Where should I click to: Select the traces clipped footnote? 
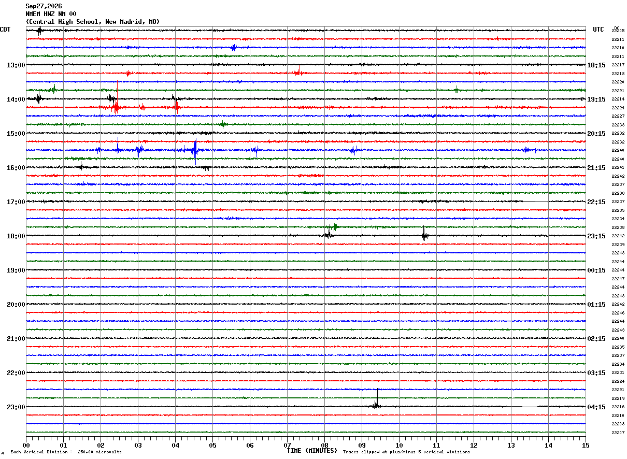click(x=406, y=452)
